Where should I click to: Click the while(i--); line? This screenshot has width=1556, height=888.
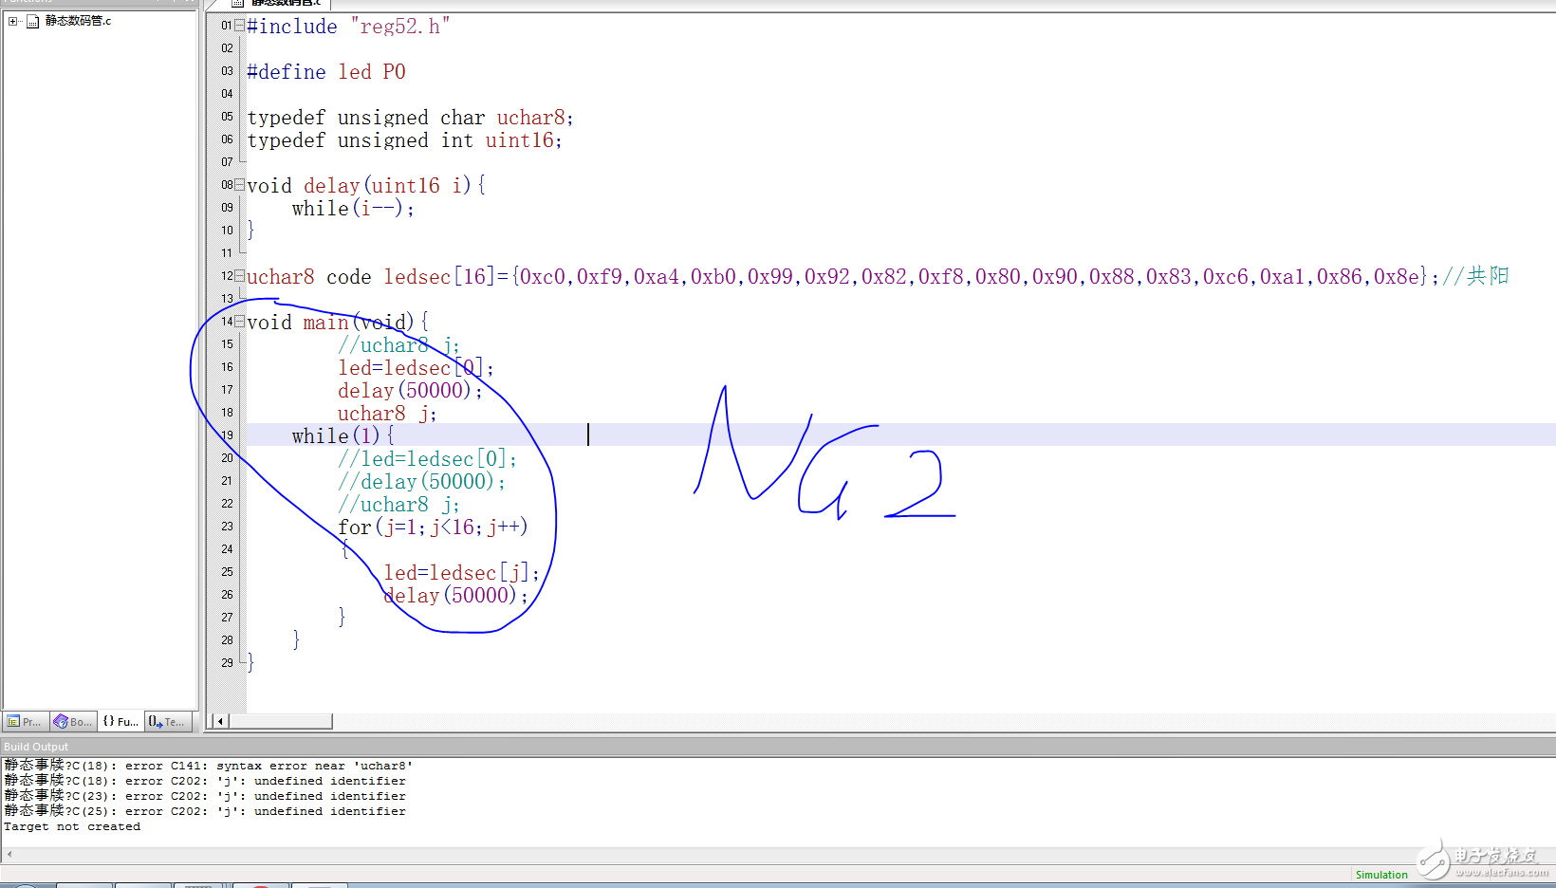(353, 209)
